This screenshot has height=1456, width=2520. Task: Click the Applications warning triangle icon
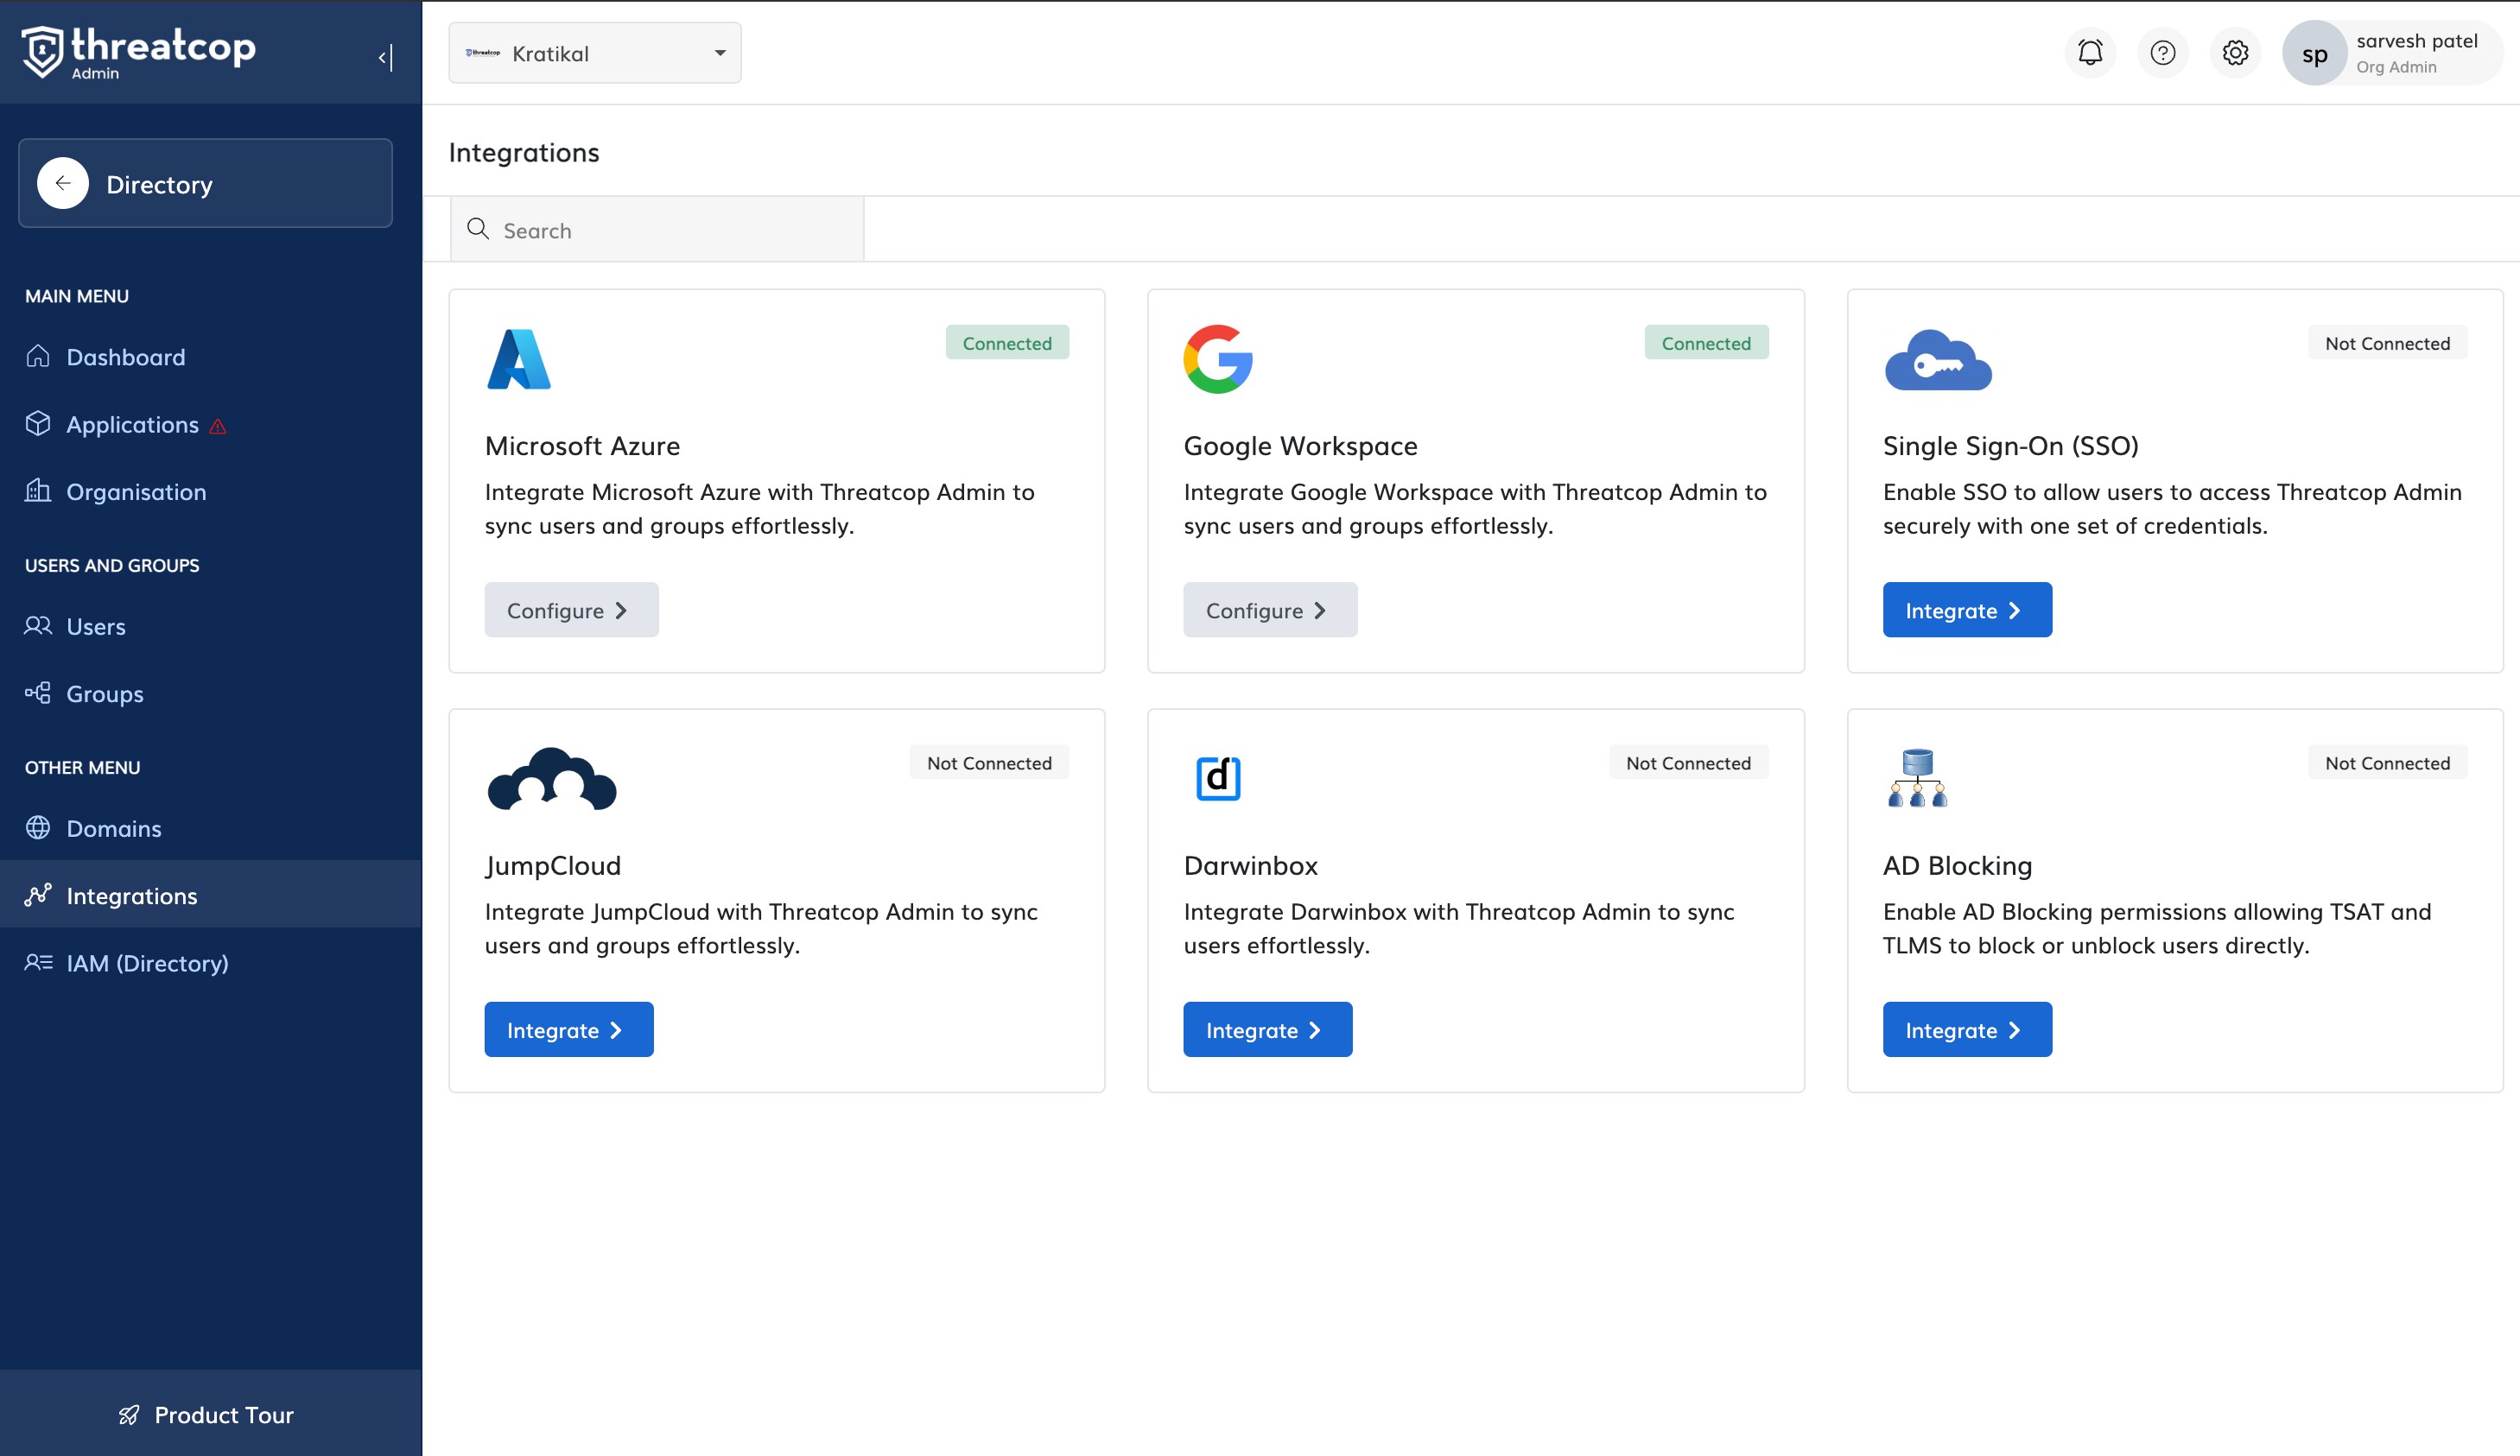click(x=218, y=427)
